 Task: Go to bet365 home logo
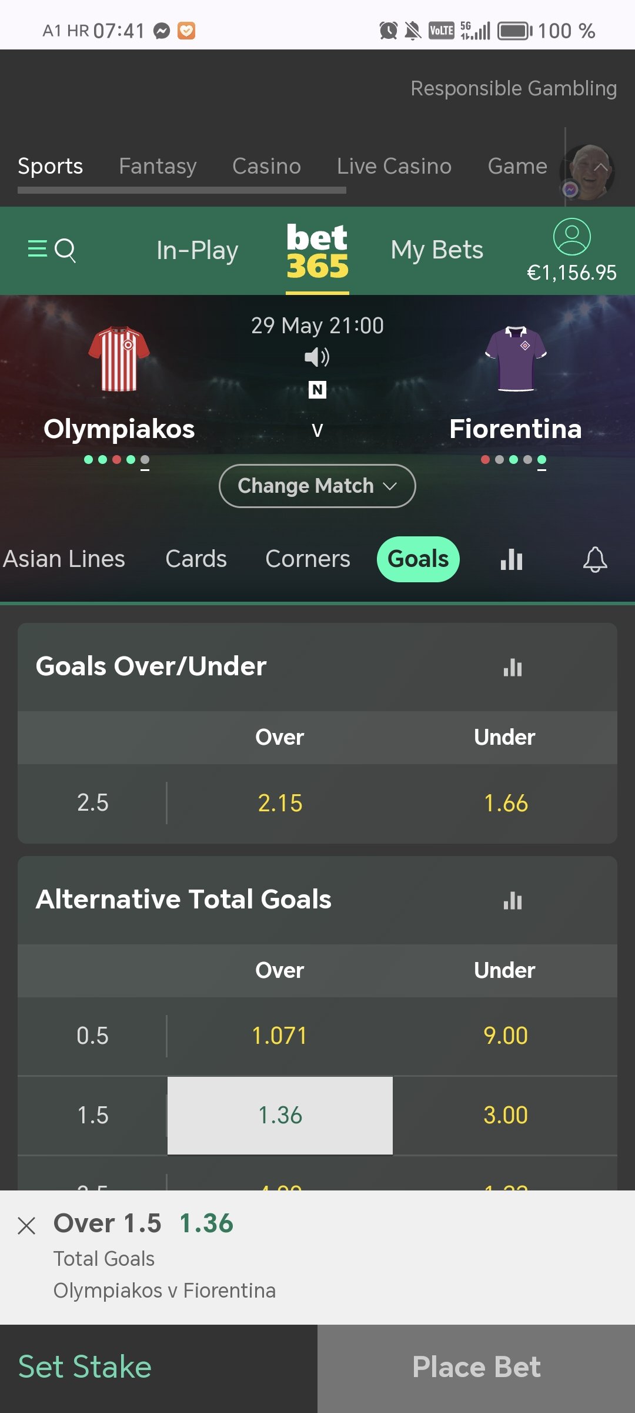tap(317, 251)
